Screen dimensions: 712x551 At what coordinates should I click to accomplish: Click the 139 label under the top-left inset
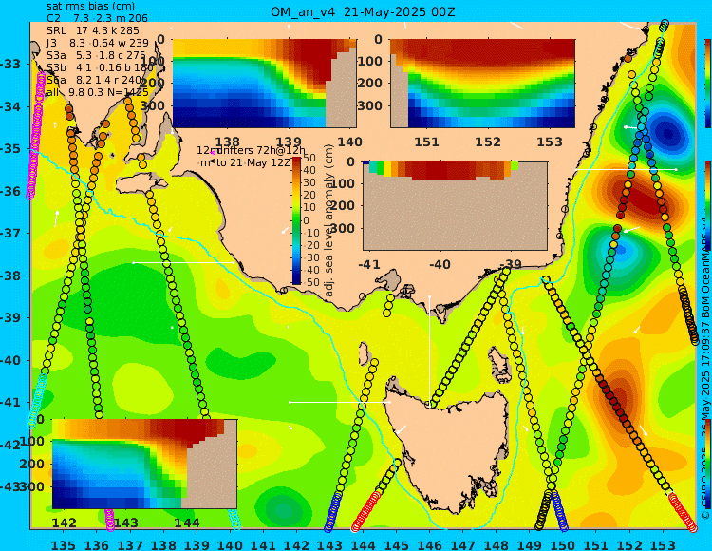(x=290, y=142)
